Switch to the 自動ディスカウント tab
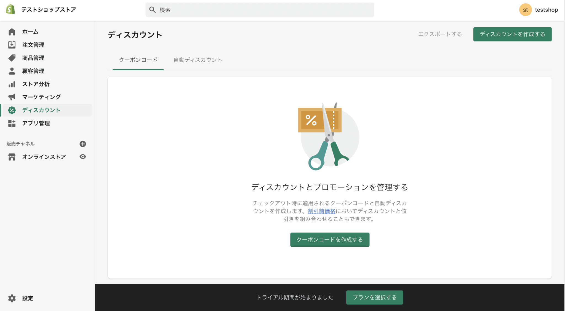The width and height of the screenshot is (565, 311). click(x=198, y=60)
